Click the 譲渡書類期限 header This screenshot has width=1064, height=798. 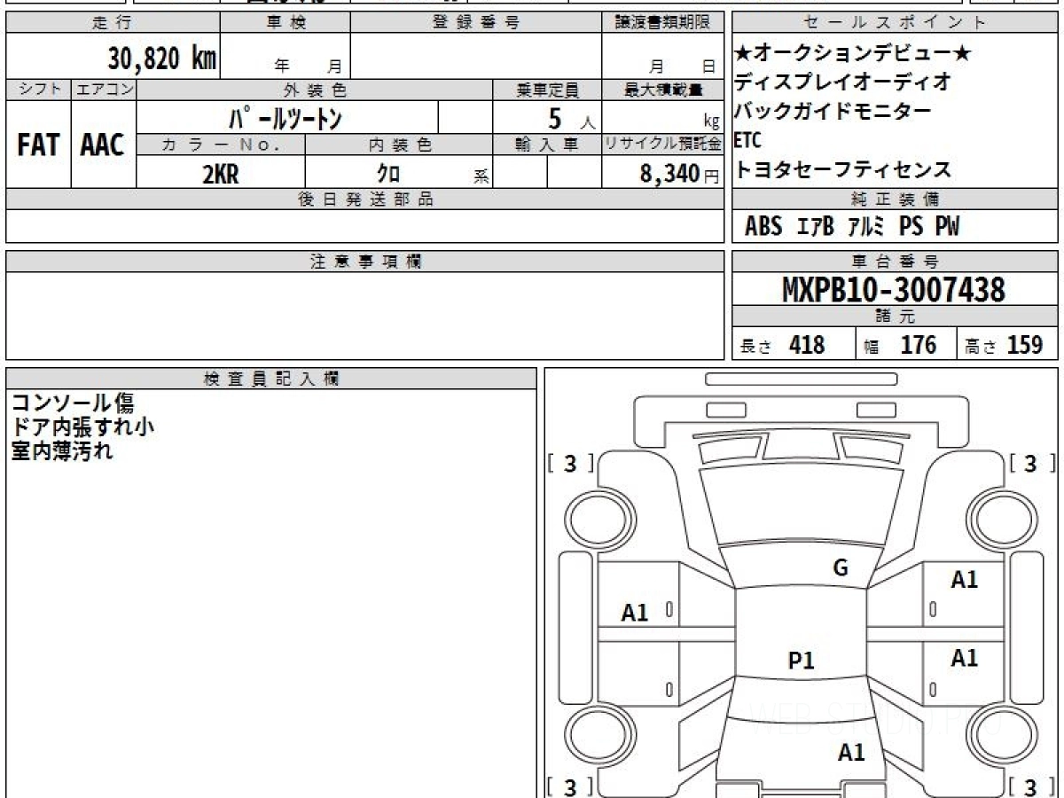tap(662, 23)
